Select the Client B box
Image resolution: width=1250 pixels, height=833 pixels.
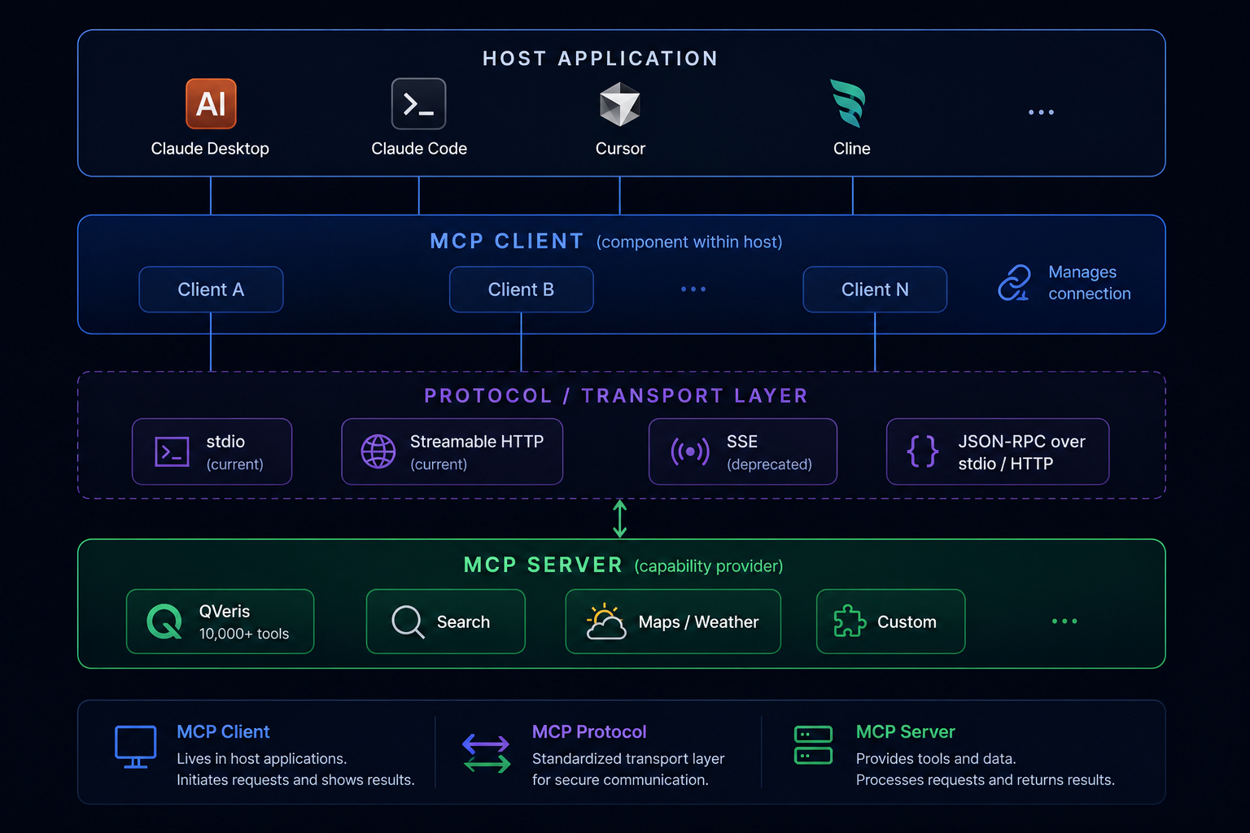pyautogui.click(x=521, y=290)
